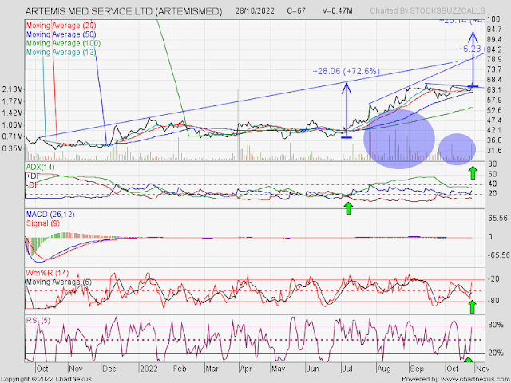Select the Moving Average (50) legend entry
This screenshot has height=383, width=511.
(61, 34)
